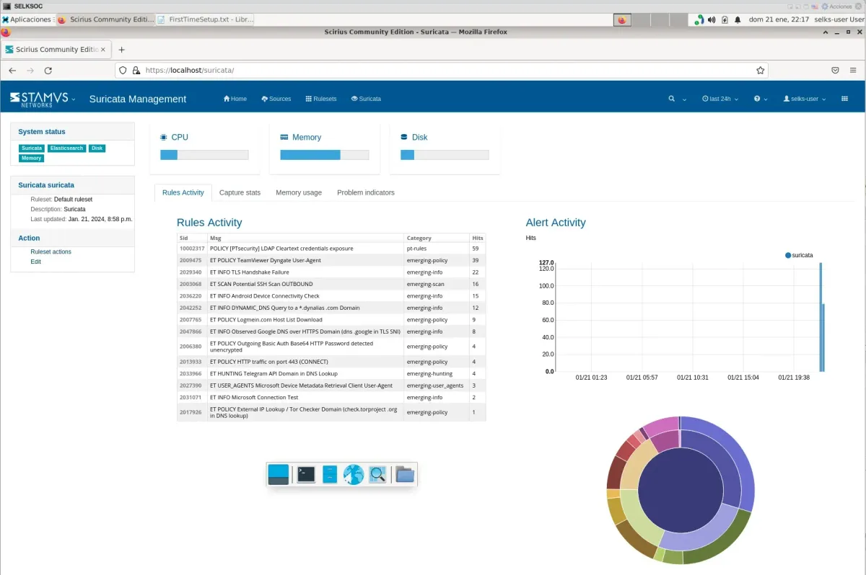Open tracking protection shield panel
The width and height of the screenshot is (866, 575).
click(123, 71)
